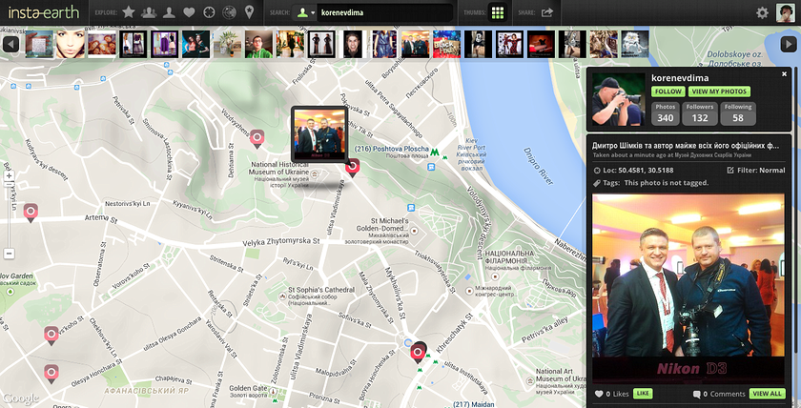This screenshot has height=408, width=801.
Task: Click St Sophia's Cathedral map label
Action: click(320, 290)
